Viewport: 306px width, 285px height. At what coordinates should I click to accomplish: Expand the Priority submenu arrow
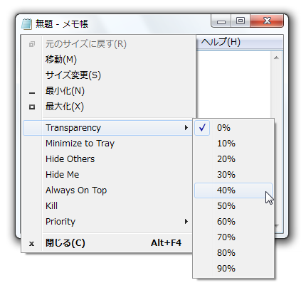pyautogui.click(x=186, y=222)
